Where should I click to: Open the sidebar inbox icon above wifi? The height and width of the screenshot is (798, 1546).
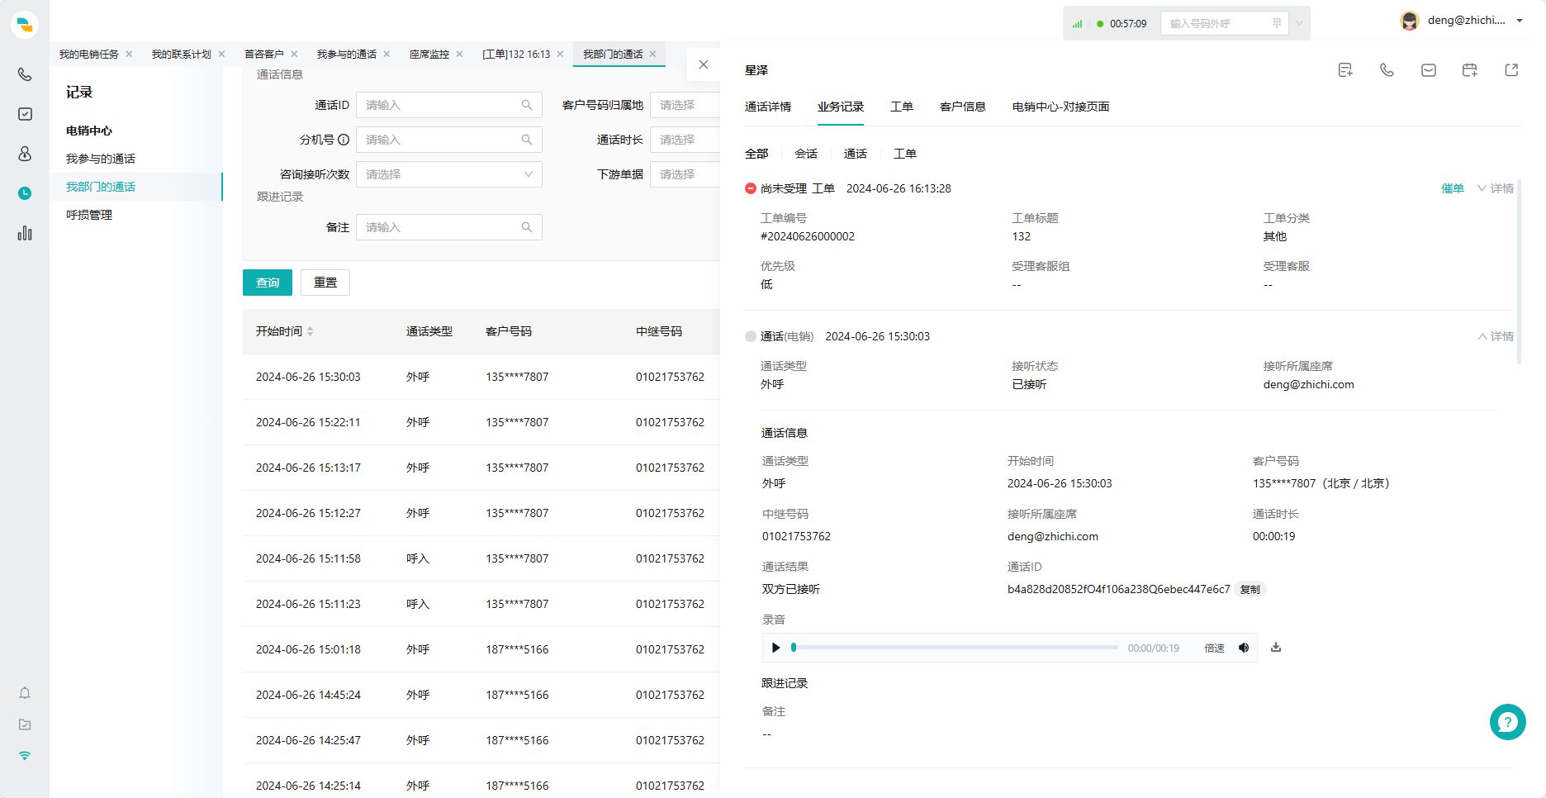coord(25,724)
